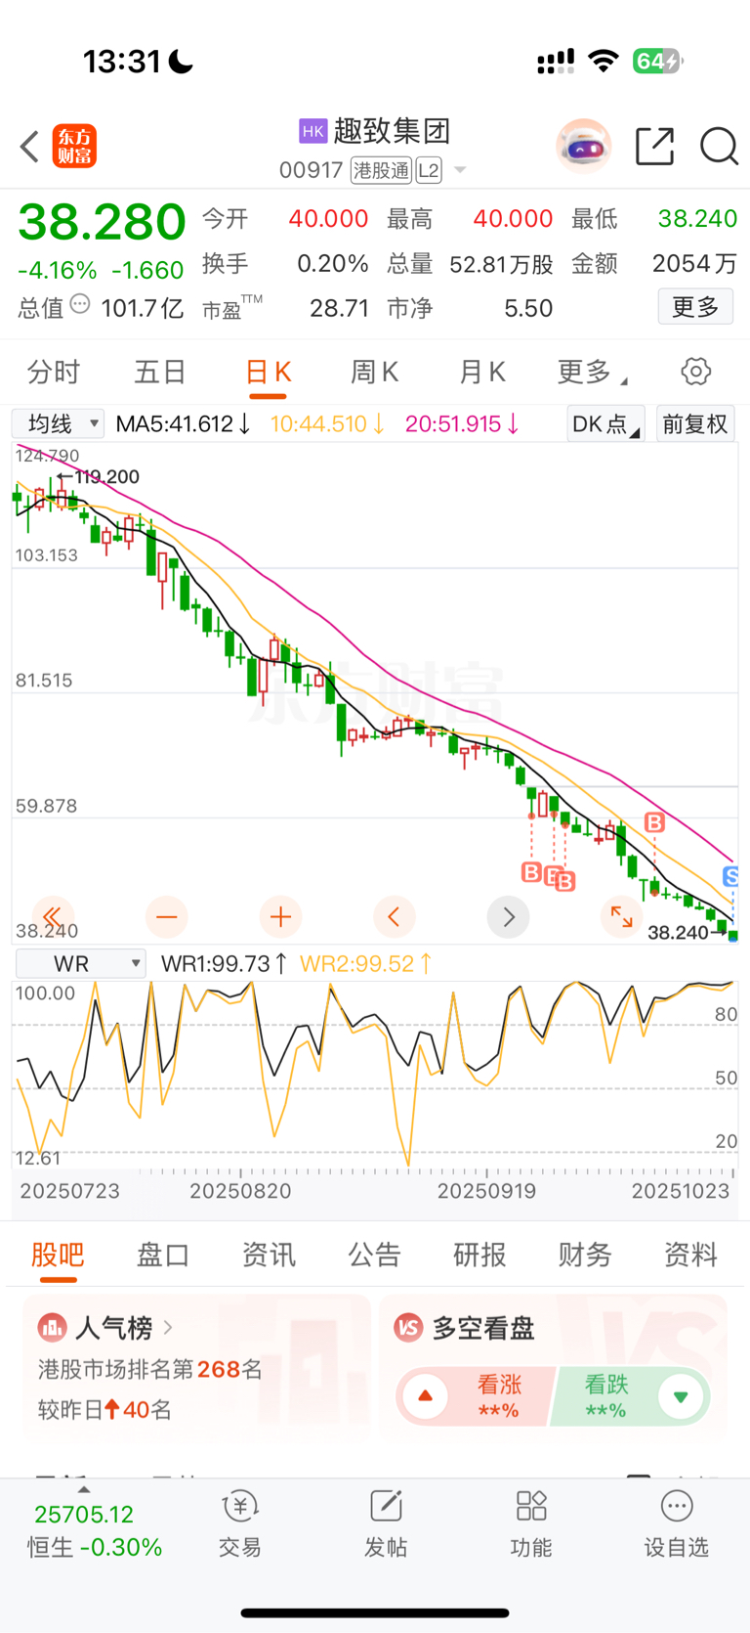The width and height of the screenshot is (750, 1633).
Task: Zoom out chart with minus icon
Action: click(166, 916)
